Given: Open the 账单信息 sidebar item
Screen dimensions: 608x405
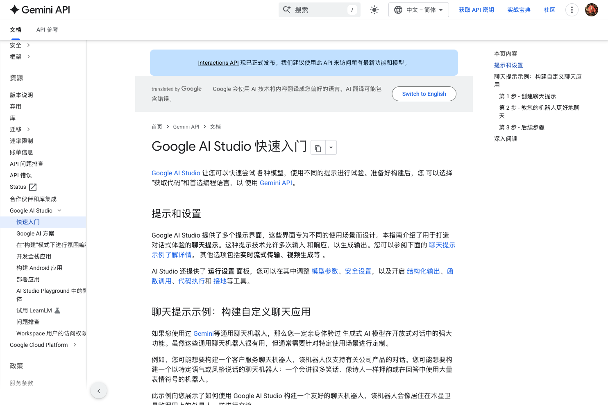Looking at the screenshot, I should (x=21, y=152).
